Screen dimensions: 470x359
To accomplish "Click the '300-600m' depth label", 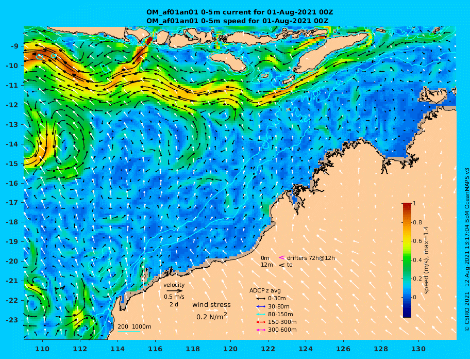I will click(x=282, y=330).
